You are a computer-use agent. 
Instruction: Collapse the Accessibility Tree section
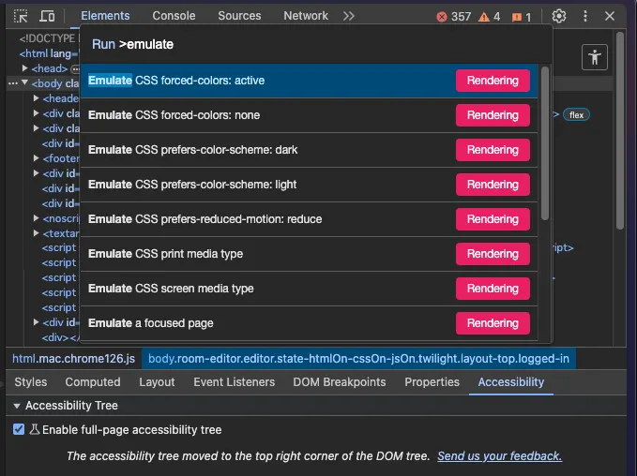click(17, 406)
